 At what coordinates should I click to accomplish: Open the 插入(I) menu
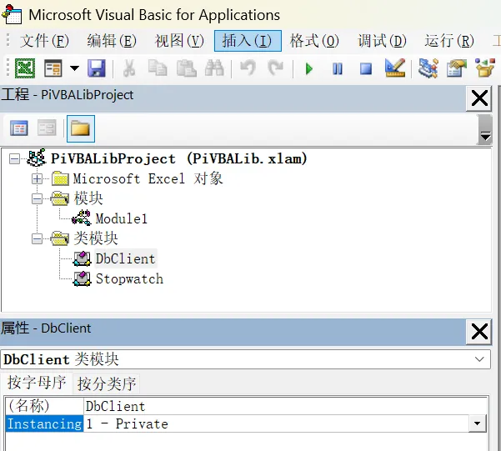[248, 41]
